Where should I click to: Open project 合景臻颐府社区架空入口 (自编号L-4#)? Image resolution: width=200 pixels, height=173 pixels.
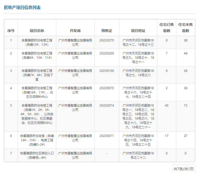(x=37, y=155)
